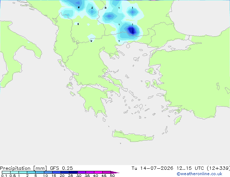Pick the palest 0.1–0.5 mm legend swatch

coord(6,172)
